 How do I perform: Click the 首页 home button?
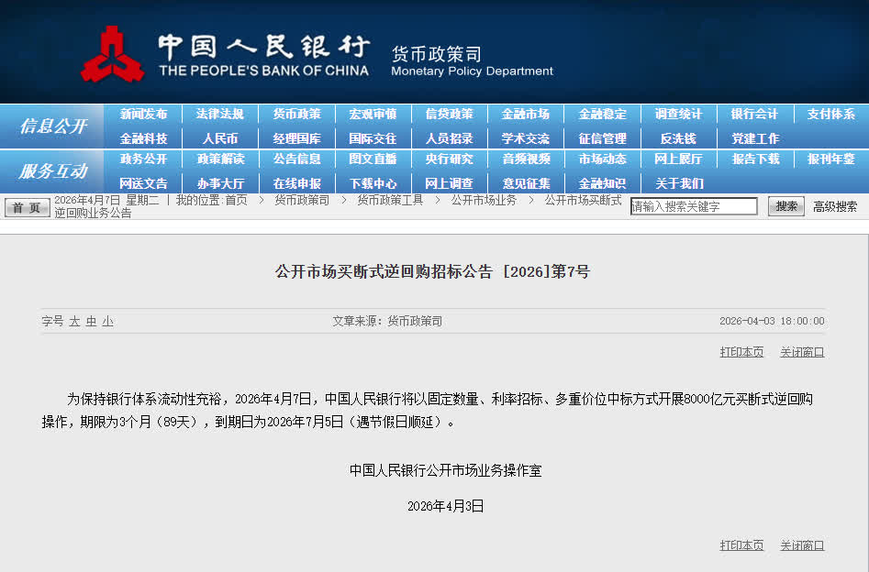pyautogui.click(x=28, y=207)
